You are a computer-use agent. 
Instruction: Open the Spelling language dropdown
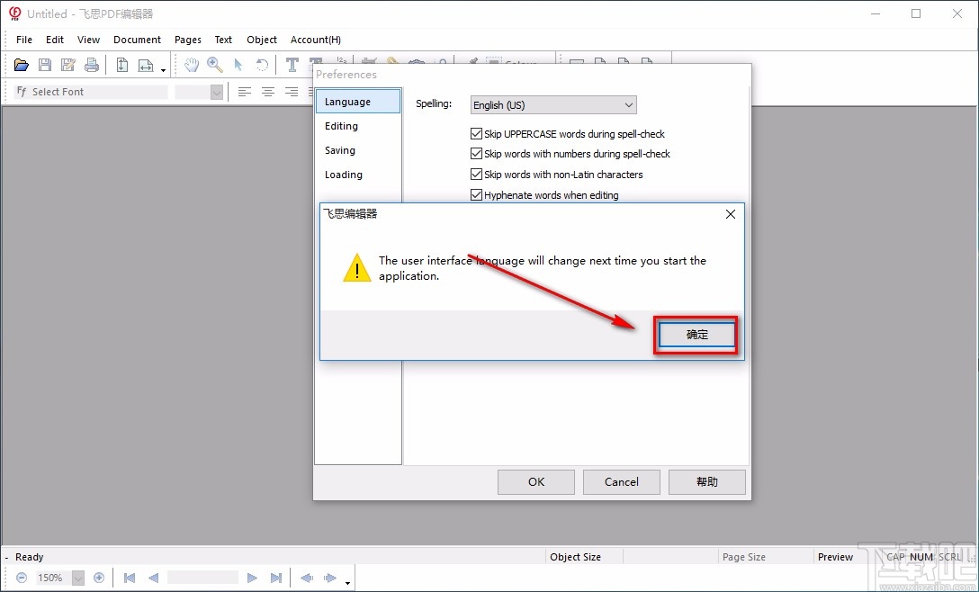tap(553, 105)
